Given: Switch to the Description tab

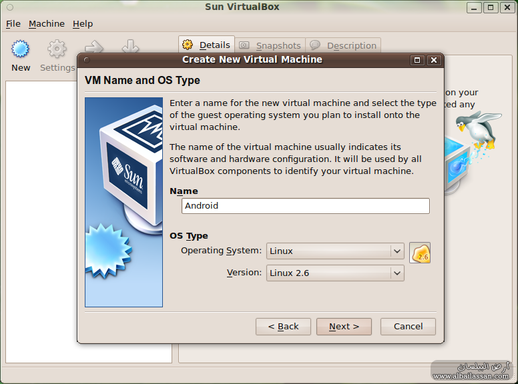Looking at the screenshot, I should pyautogui.click(x=343, y=45).
